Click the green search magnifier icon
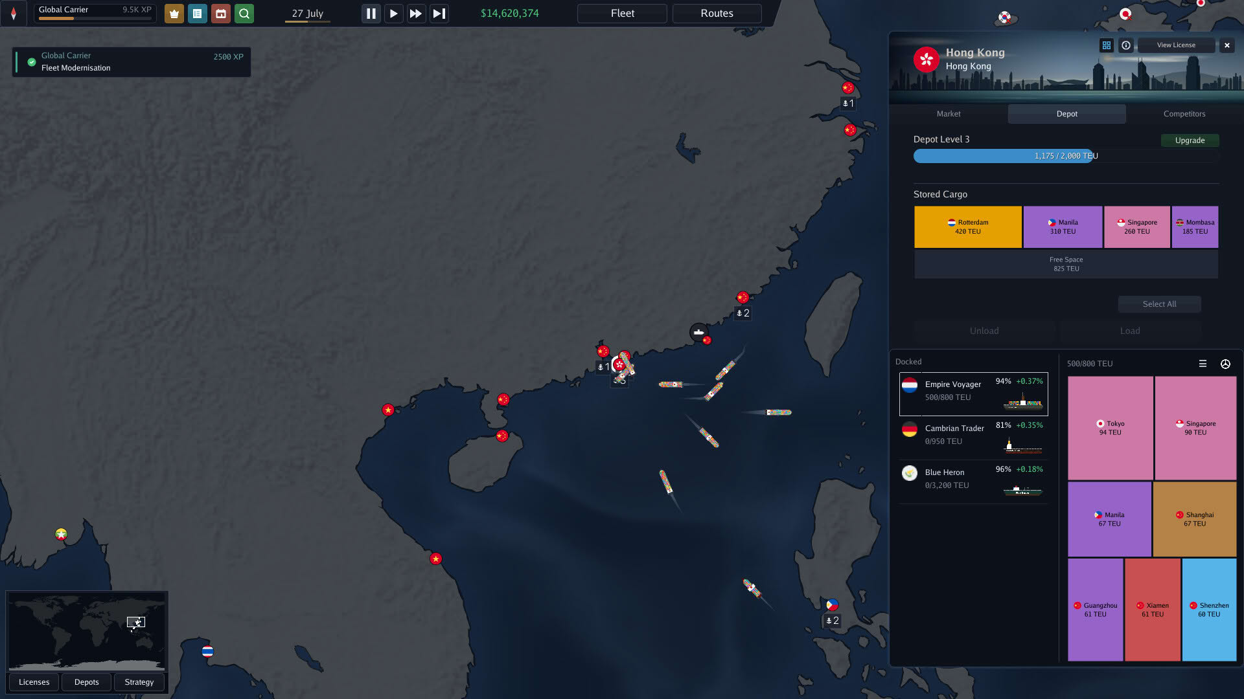 pos(244,14)
